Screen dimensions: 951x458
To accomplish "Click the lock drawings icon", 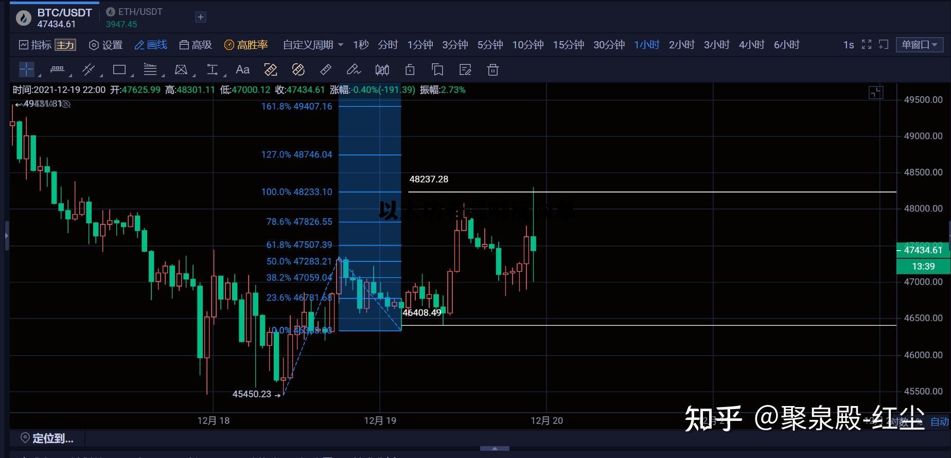I will [x=410, y=69].
